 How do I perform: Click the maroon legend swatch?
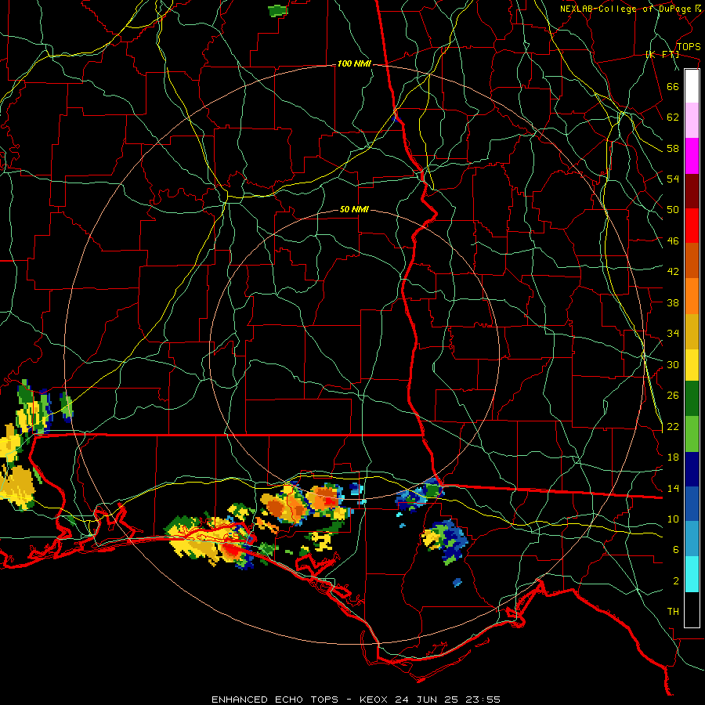(692, 191)
